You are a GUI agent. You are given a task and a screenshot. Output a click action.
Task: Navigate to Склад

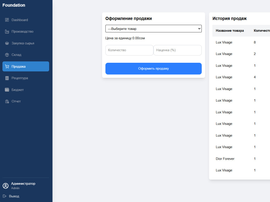tap(26, 55)
